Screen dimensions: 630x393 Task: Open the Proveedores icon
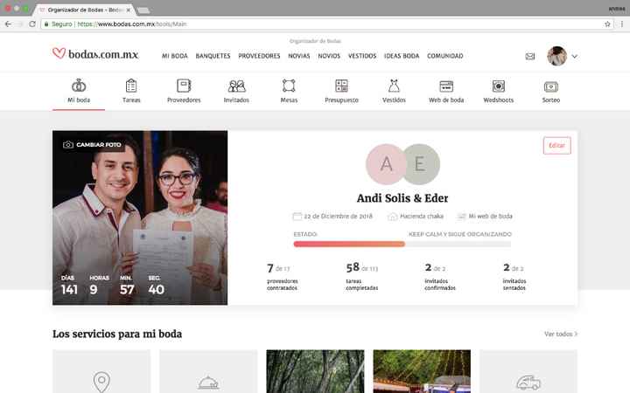point(184,86)
